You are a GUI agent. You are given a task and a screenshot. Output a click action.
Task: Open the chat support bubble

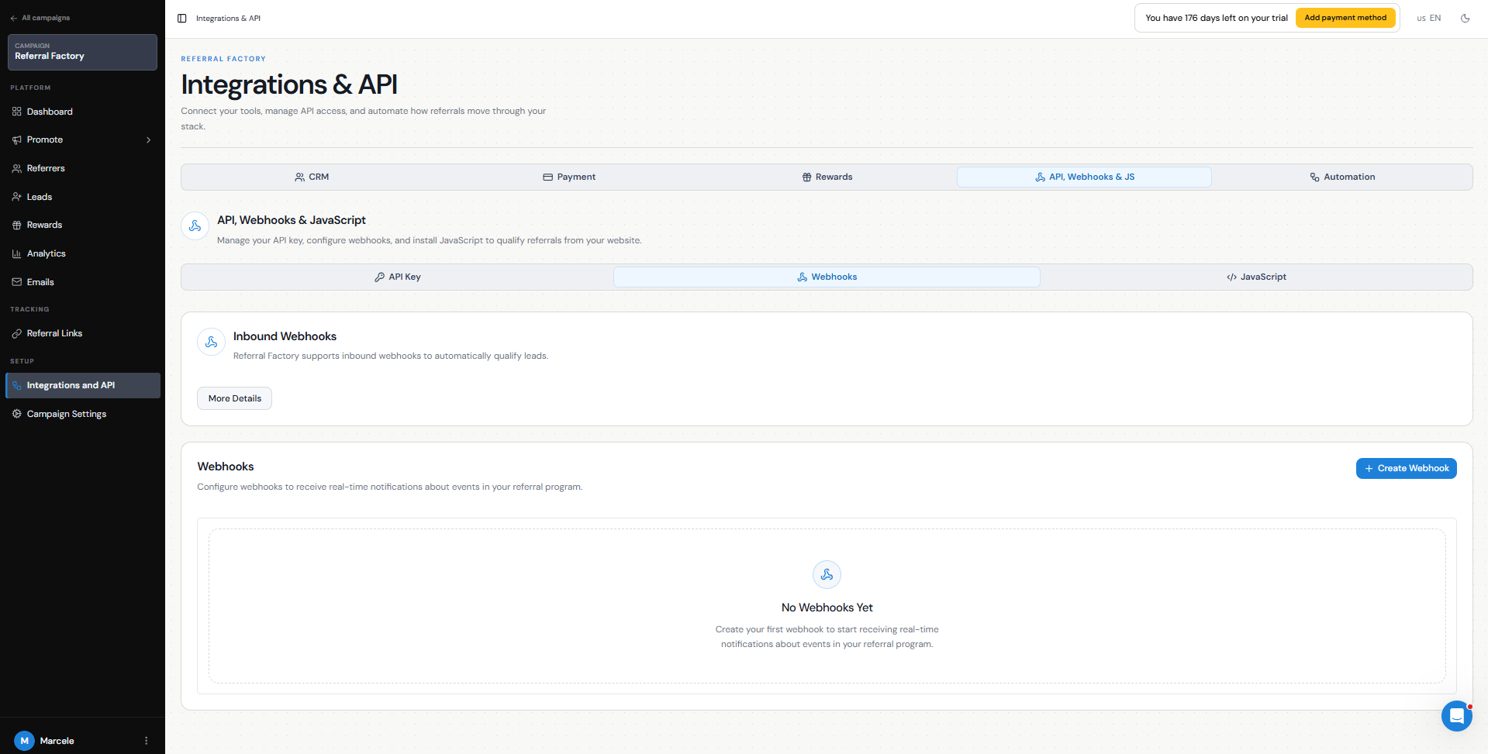pos(1456,716)
